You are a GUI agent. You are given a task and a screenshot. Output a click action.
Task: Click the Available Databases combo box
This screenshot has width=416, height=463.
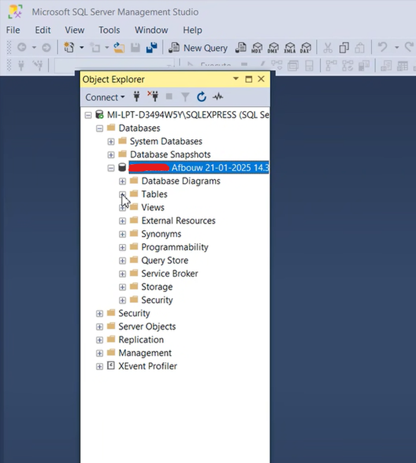pyautogui.click(x=114, y=65)
